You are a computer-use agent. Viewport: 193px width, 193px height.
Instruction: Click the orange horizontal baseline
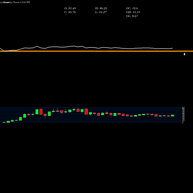pyautogui.click(x=96, y=51)
